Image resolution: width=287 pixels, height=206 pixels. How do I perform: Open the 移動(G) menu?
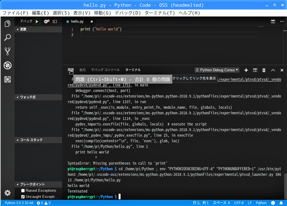coord(102,13)
